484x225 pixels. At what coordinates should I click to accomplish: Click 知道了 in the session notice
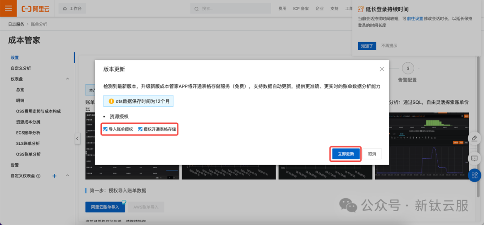click(x=367, y=46)
